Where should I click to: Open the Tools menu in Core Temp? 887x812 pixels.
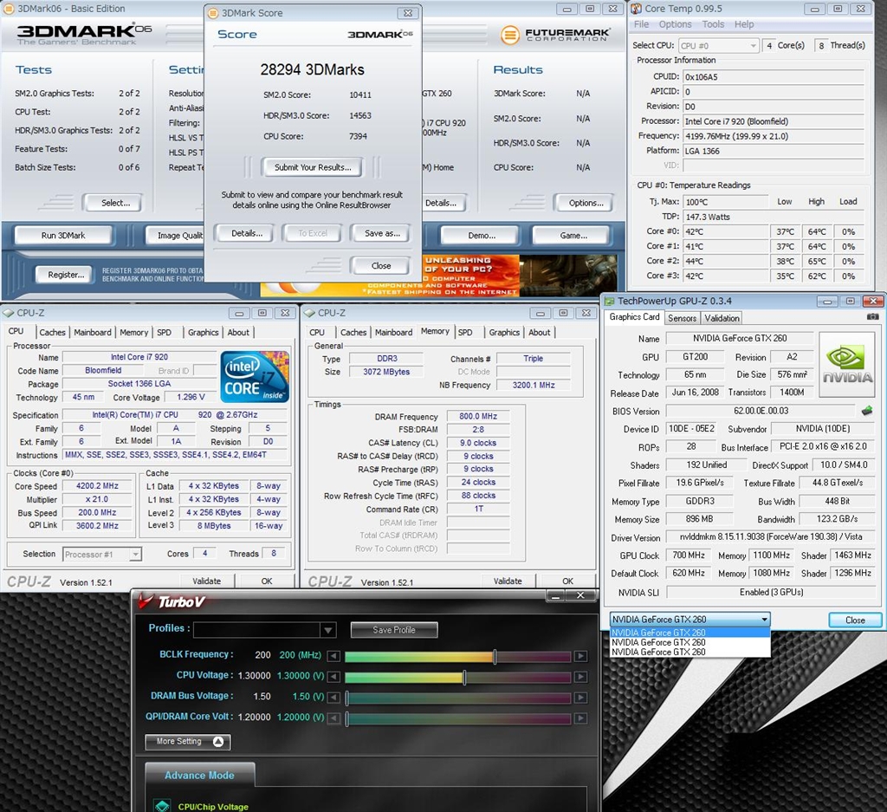point(713,24)
